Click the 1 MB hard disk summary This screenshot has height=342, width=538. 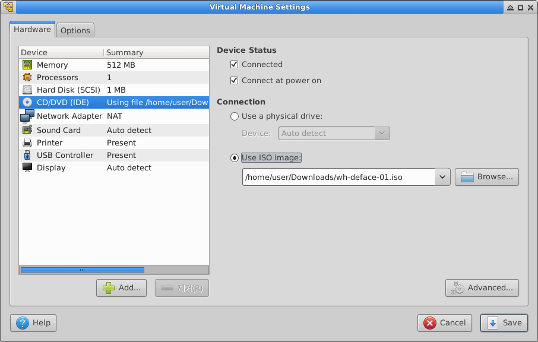[x=116, y=90]
